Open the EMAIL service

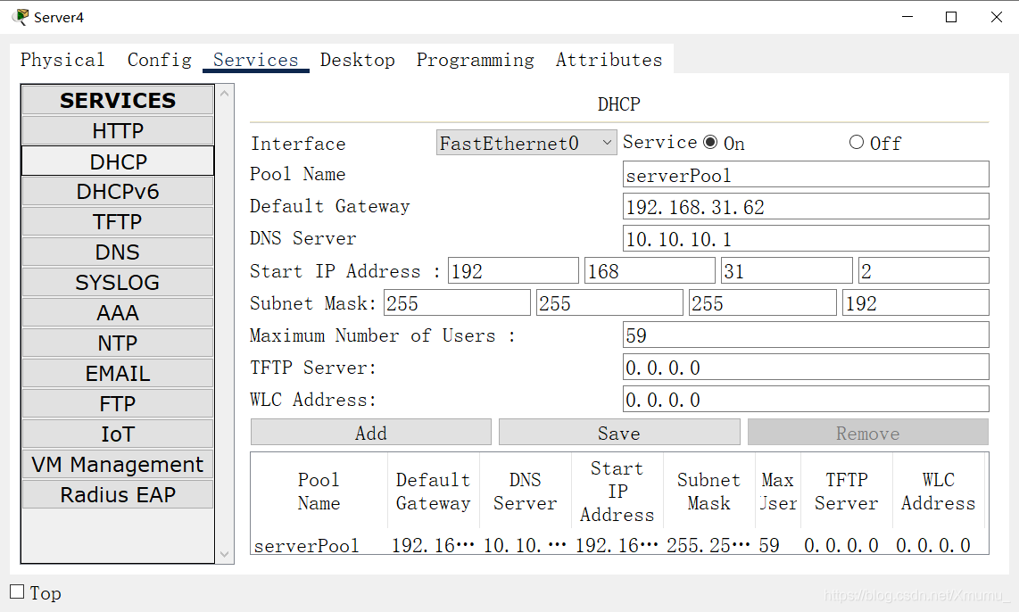(118, 374)
